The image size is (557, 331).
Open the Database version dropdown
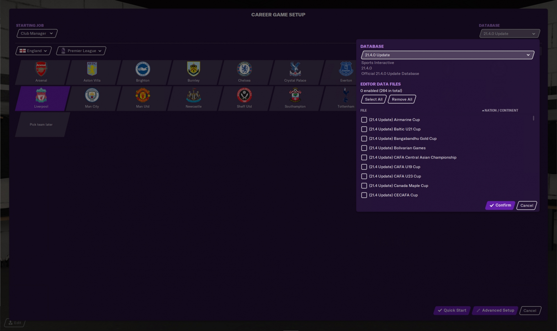pyautogui.click(x=447, y=54)
